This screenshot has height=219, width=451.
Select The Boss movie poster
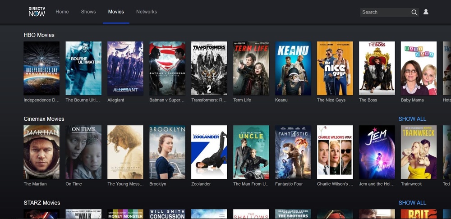[x=377, y=68]
